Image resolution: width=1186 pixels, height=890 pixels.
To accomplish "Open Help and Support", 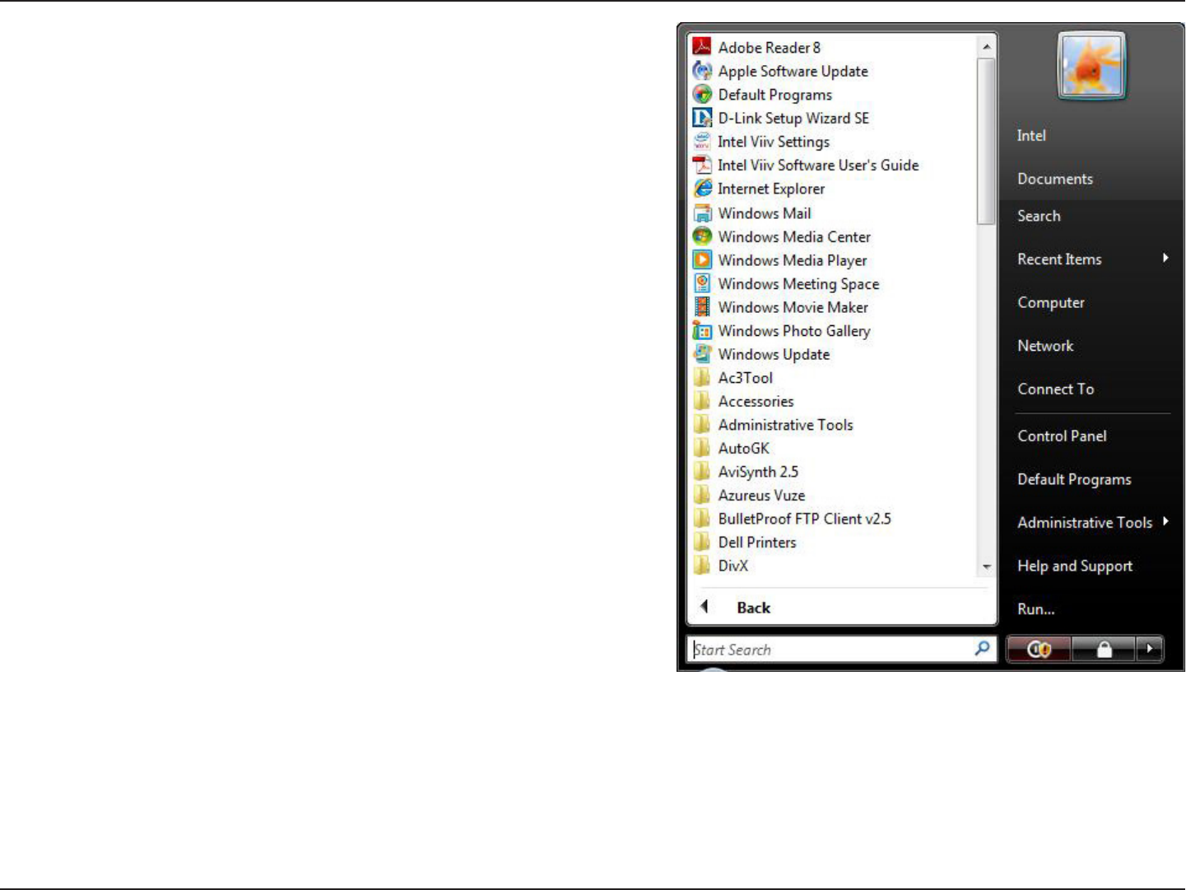I will coord(1075,566).
